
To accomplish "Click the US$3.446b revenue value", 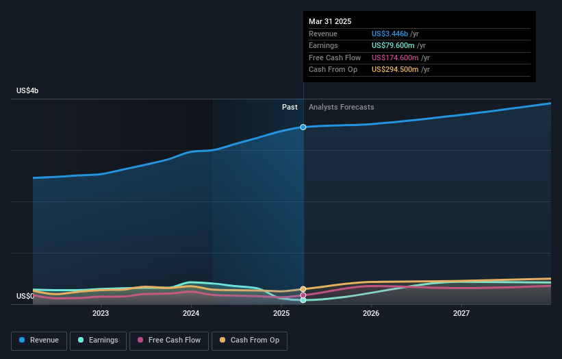I will (389, 34).
